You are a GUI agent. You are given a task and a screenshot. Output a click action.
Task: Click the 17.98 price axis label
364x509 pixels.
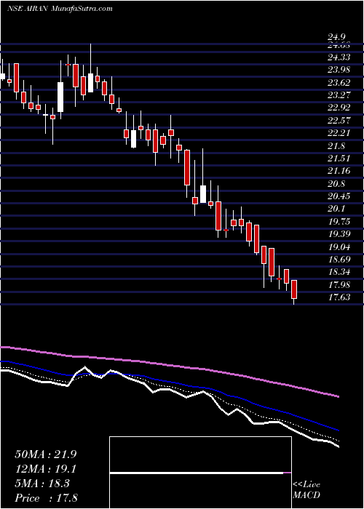pos(339,285)
